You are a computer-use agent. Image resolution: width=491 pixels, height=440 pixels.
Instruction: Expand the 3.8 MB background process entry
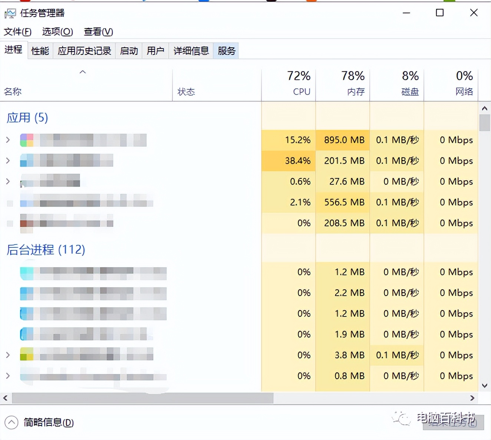tap(8, 355)
